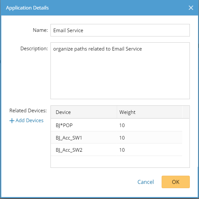Click the weight value for BJ*POP
Screen dimensions: 199x199
(x=122, y=125)
